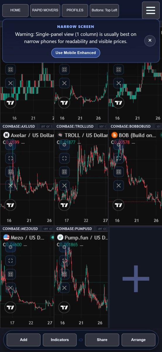Close the BOB chart panel

click(118, 185)
